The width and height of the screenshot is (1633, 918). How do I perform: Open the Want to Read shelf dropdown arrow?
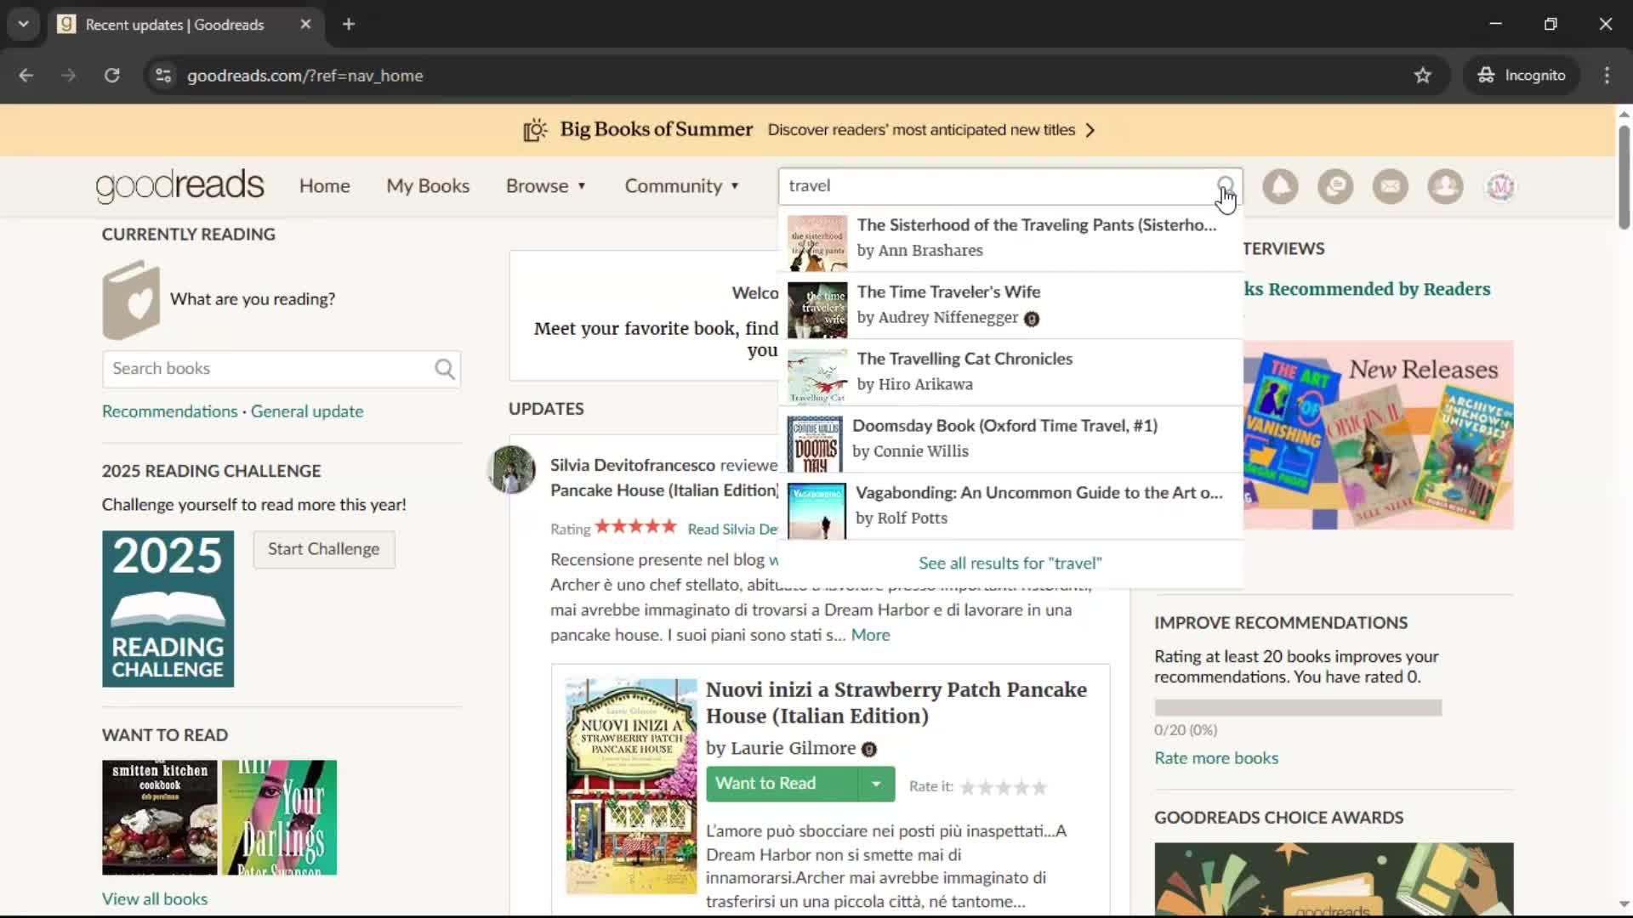[876, 784]
